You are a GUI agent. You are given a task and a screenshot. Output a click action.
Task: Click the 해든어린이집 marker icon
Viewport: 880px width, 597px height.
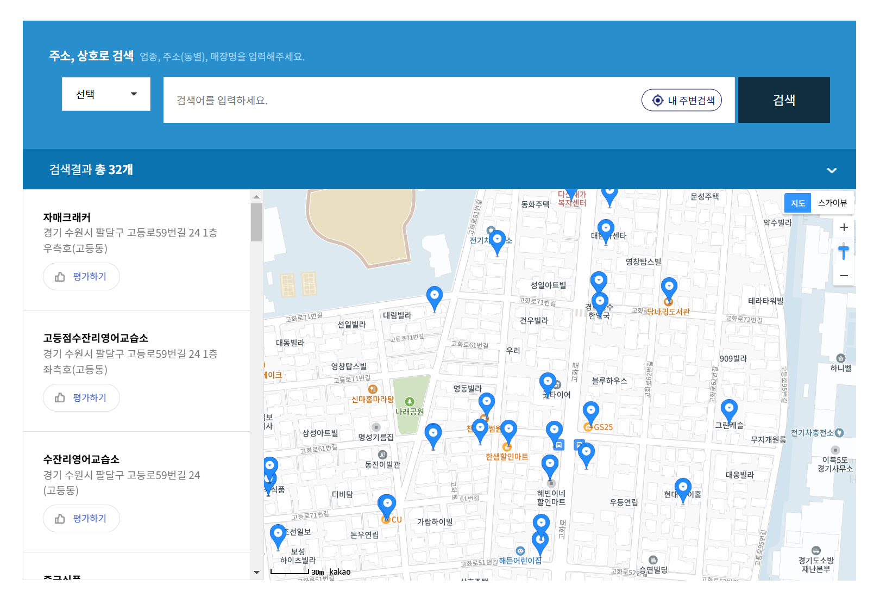point(520,551)
